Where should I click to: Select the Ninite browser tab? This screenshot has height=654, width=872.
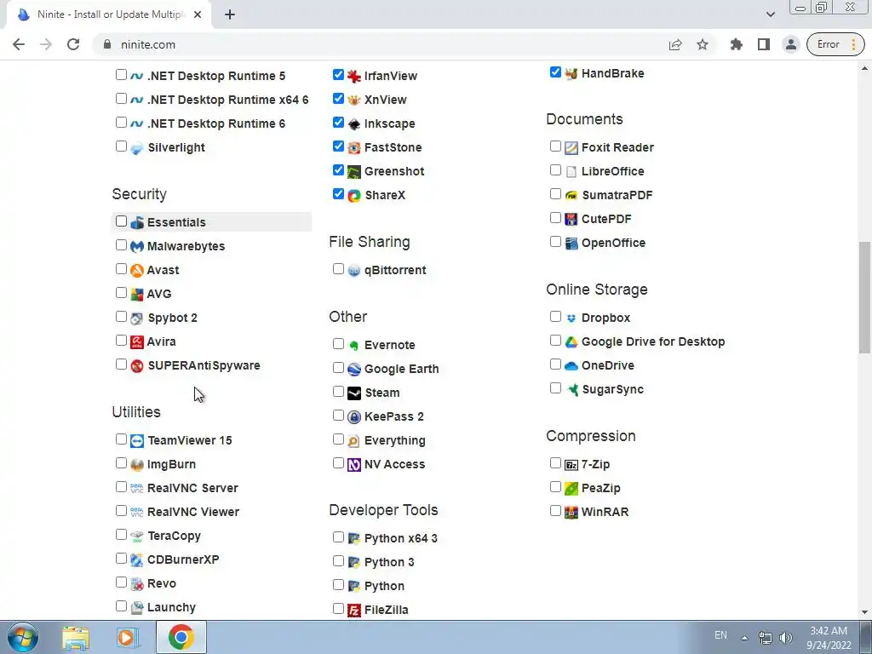click(x=109, y=14)
